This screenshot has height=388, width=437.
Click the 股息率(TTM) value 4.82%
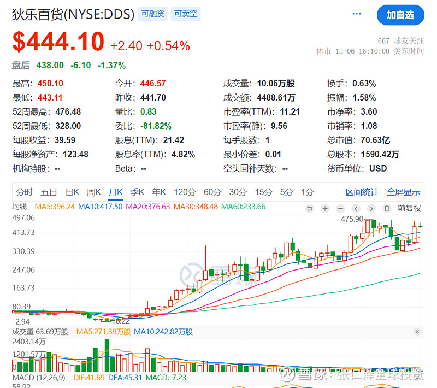click(183, 154)
